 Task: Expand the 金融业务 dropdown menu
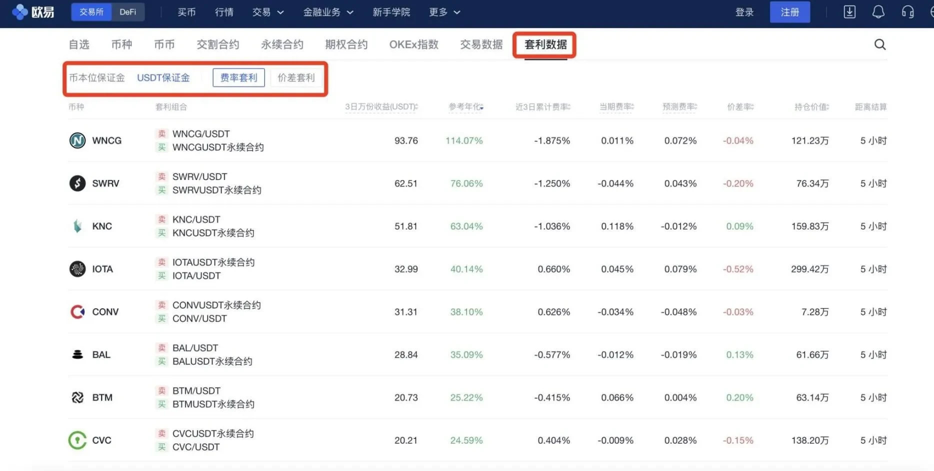328,12
